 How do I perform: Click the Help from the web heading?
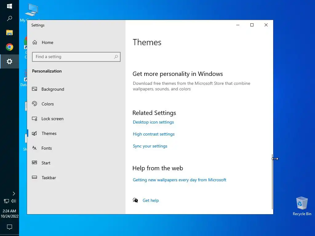tap(158, 168)
